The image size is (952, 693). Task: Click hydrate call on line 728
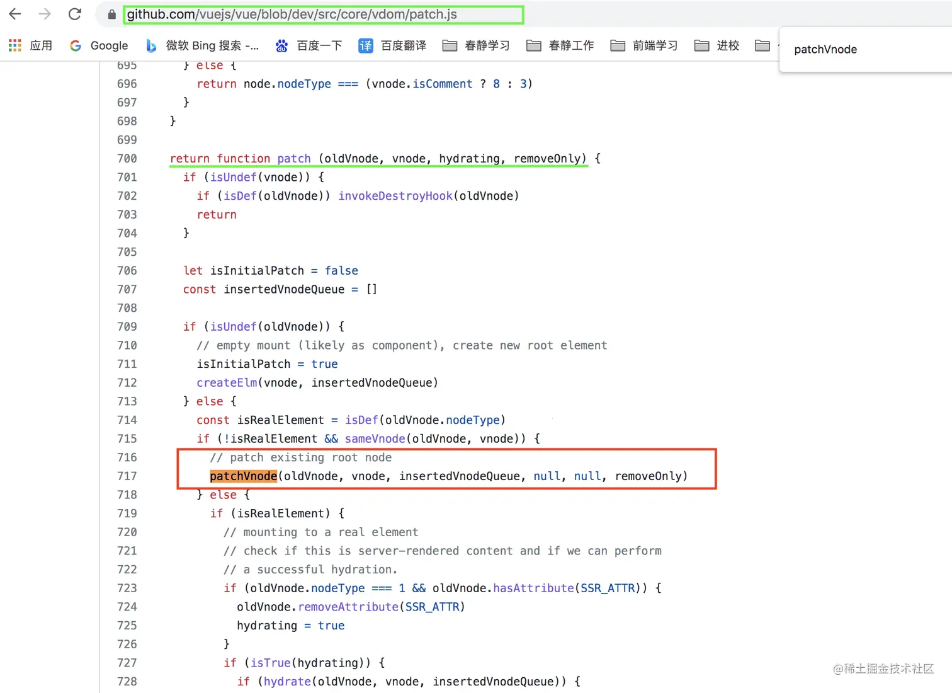[x=287, y=682]
